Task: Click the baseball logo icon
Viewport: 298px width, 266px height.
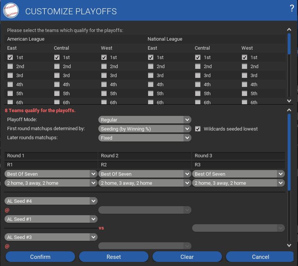Action: point(11,11)
